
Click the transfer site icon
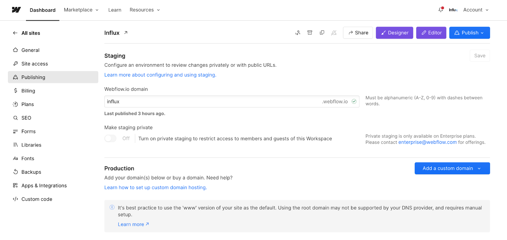point(298,33)
